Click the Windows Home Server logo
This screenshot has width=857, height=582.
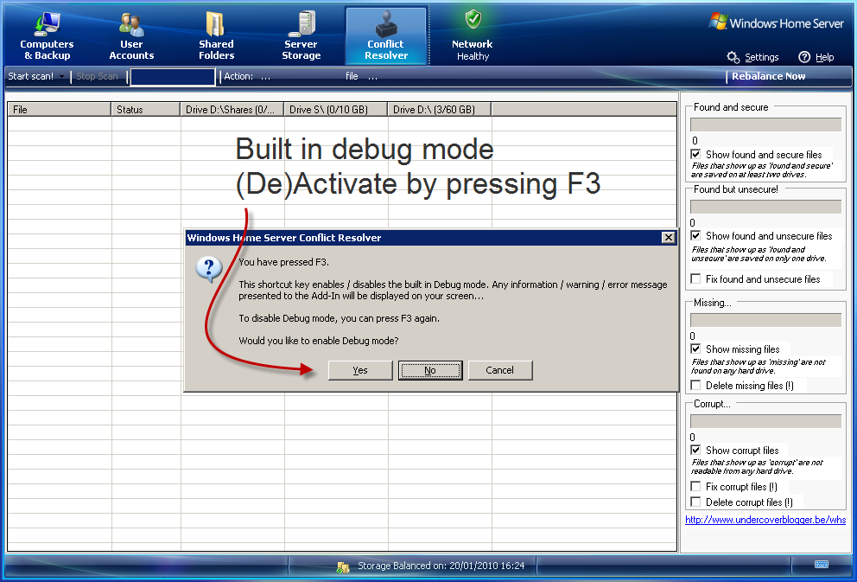pyautogui.click(x=776, y=22)
